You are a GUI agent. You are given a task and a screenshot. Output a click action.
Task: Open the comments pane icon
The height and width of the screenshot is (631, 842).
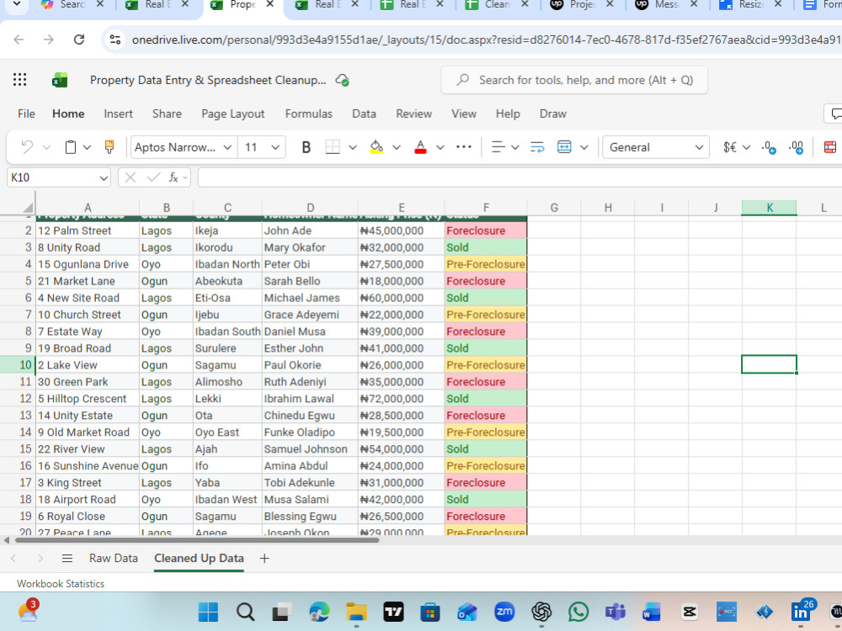(835, 114)
